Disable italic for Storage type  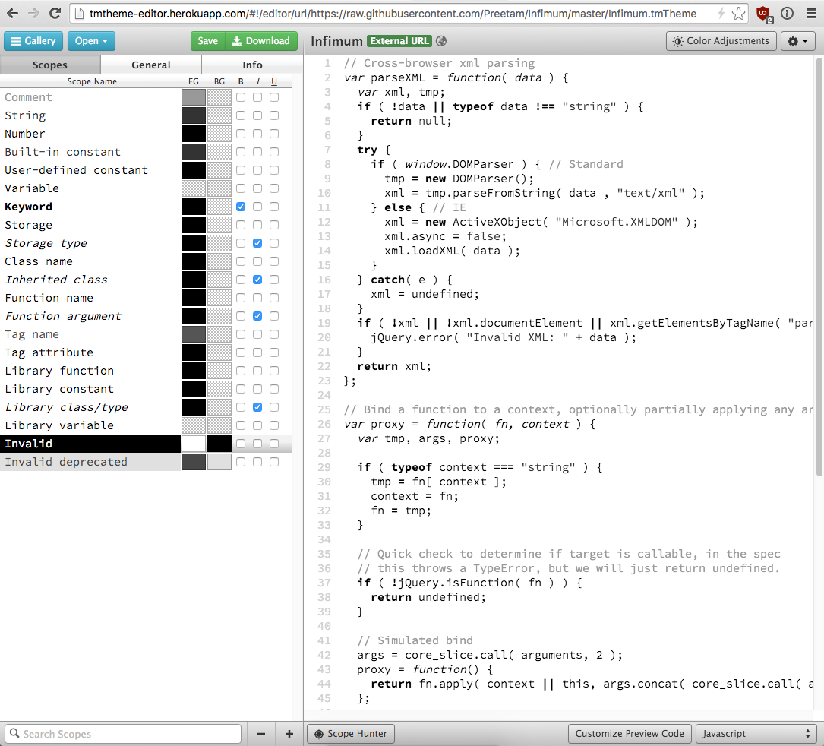click(257, 243)
